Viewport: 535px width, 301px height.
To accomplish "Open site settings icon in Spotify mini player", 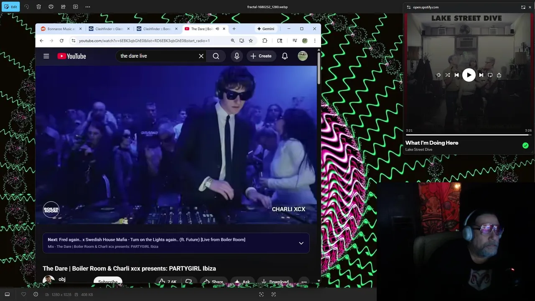I will tap(408, 7).
